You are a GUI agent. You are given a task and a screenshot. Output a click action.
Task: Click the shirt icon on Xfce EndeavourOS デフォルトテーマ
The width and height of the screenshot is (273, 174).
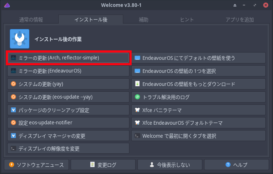[137, 123]
